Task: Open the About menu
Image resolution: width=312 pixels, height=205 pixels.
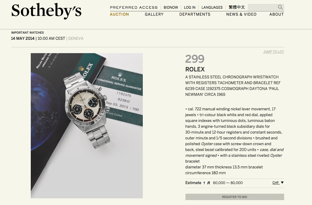Action: [x=277, y=14]
